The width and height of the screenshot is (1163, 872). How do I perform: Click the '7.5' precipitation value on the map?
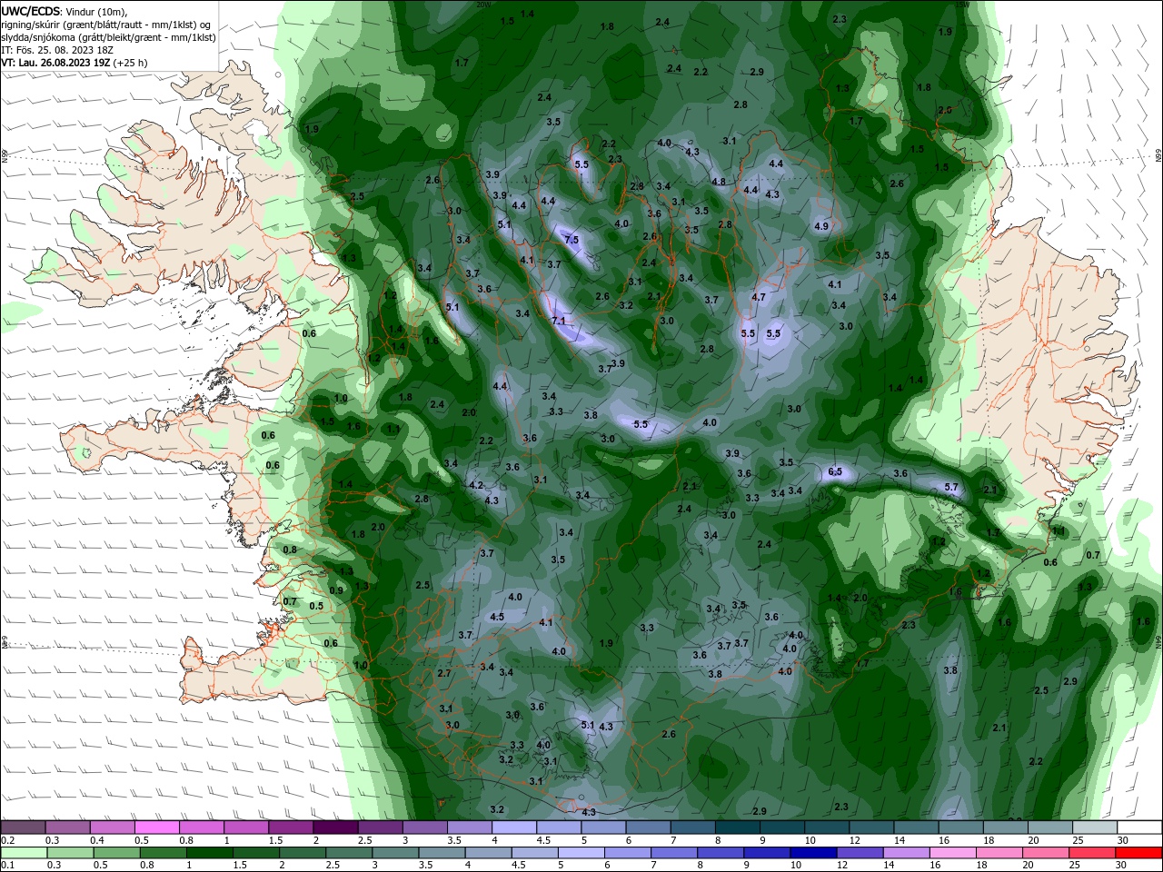tap(572, 240)
